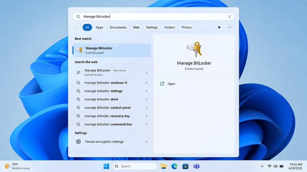Open the Manage BitLocker best match result
This screenshot has height=172, width=307.
112,50
